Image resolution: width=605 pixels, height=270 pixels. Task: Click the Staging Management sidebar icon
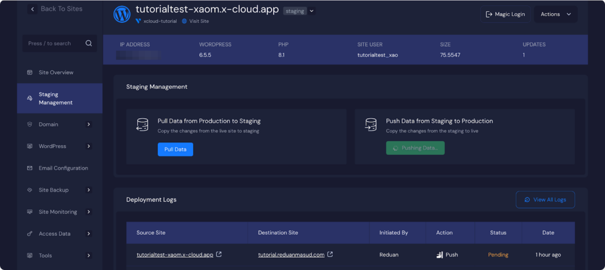[30, 98]
